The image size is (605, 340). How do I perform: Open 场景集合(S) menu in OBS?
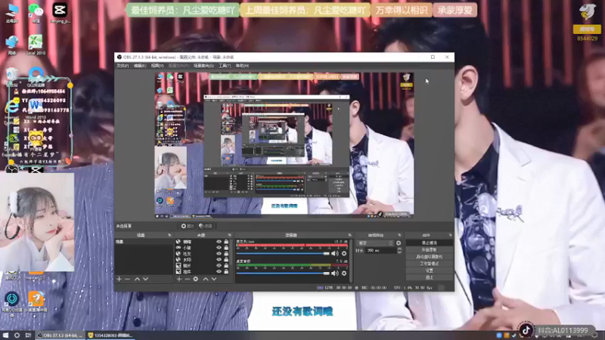point(203,66)
